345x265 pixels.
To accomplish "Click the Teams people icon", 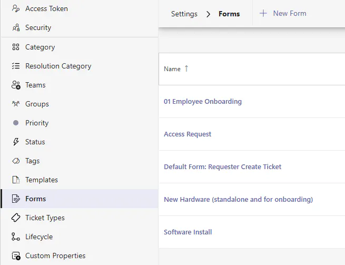I will click(x=16, y=85).
